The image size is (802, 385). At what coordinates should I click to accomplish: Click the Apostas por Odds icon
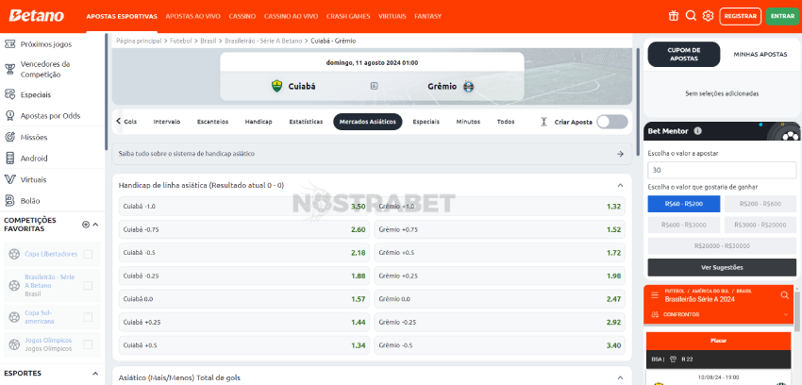pyautogui.click(x=9, y=115)
